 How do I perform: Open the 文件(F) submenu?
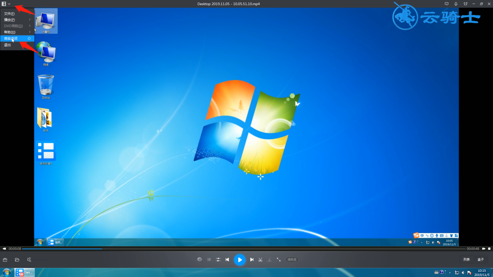tap(17, 13)
